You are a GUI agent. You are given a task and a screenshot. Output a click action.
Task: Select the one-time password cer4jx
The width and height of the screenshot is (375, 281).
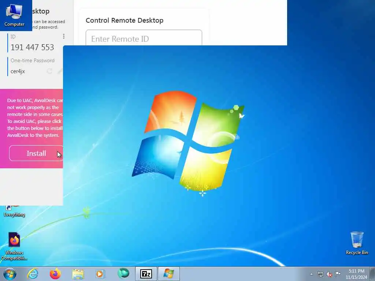(x=18, y=71)
